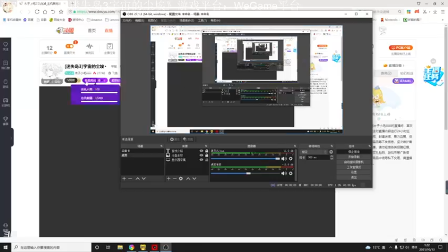Reload page with browser refresh icon
The image size is (448, 252).
click(x=37, y=12)
